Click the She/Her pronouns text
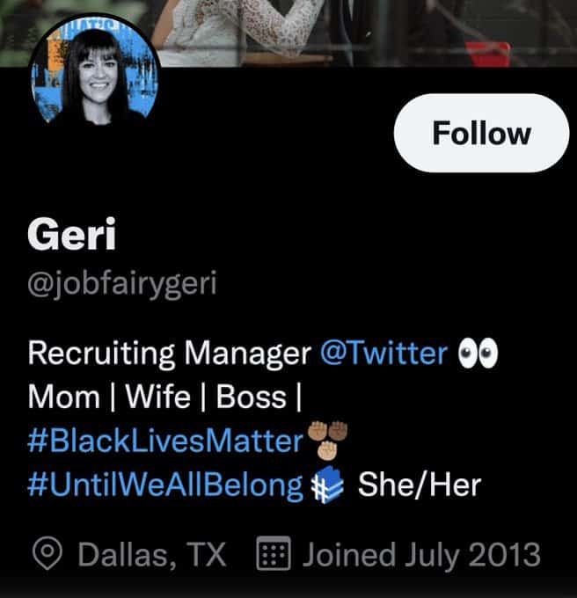 click(420, 485)
